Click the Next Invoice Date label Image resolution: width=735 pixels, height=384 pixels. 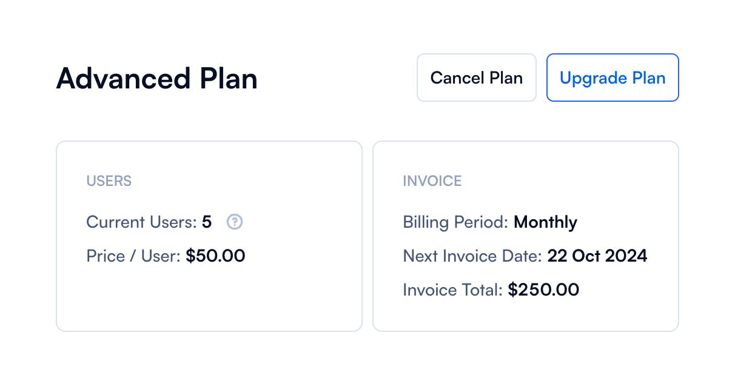[472, 256]
